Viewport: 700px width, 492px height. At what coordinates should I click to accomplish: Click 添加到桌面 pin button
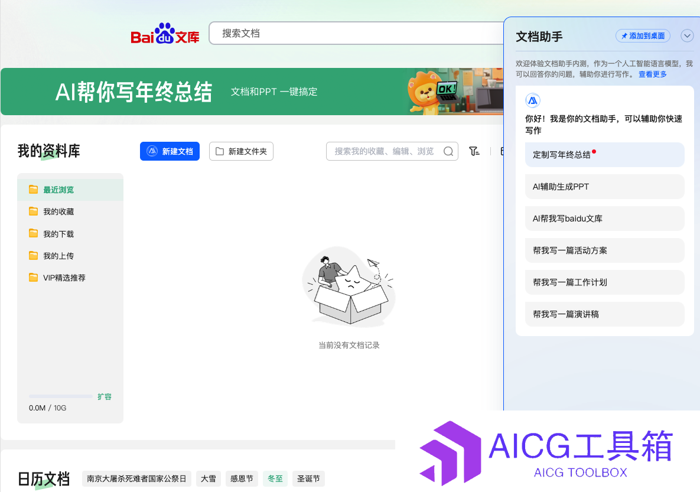(643, 35)
